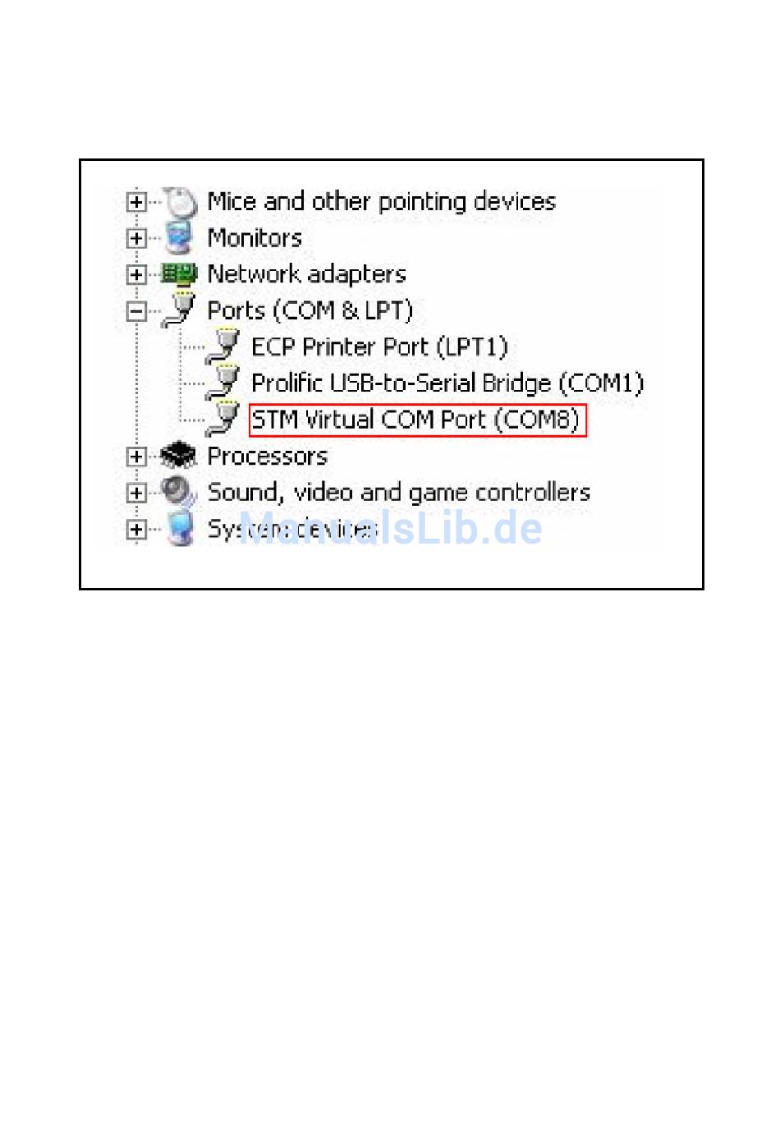Click the connector icon for Prolific USB-to-Serial Bridge
Screen dimensions: 780x1143
point(223,382)
